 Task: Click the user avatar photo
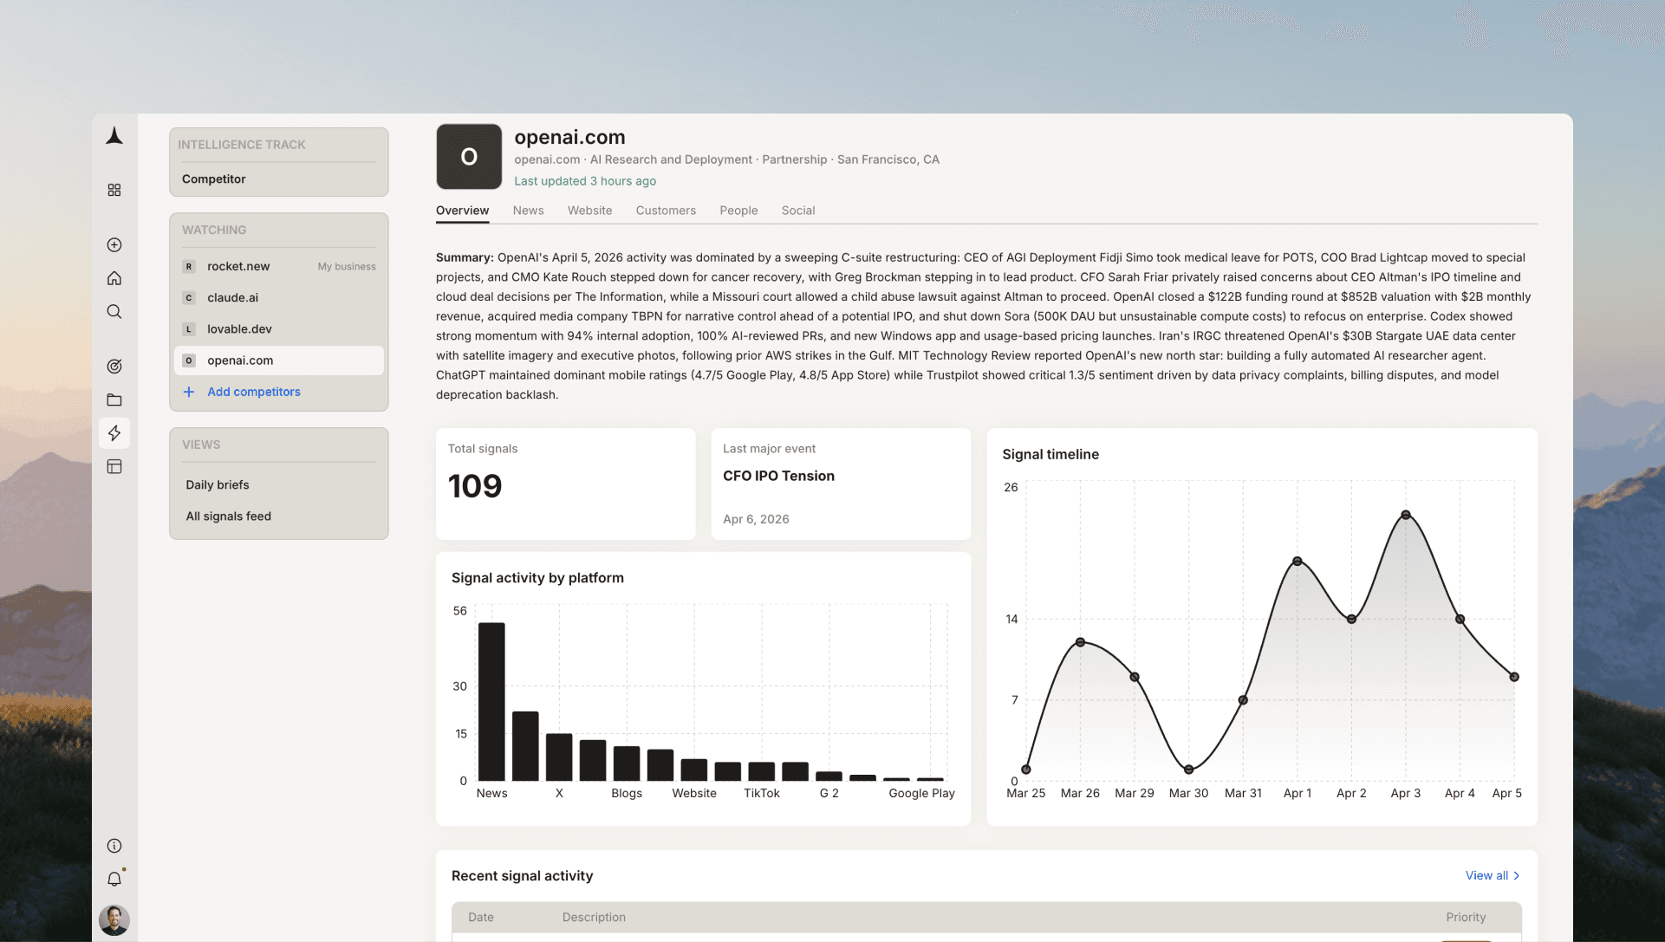(114, 919)
